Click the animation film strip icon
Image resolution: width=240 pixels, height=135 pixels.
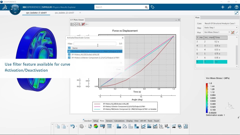pos(102,126)
